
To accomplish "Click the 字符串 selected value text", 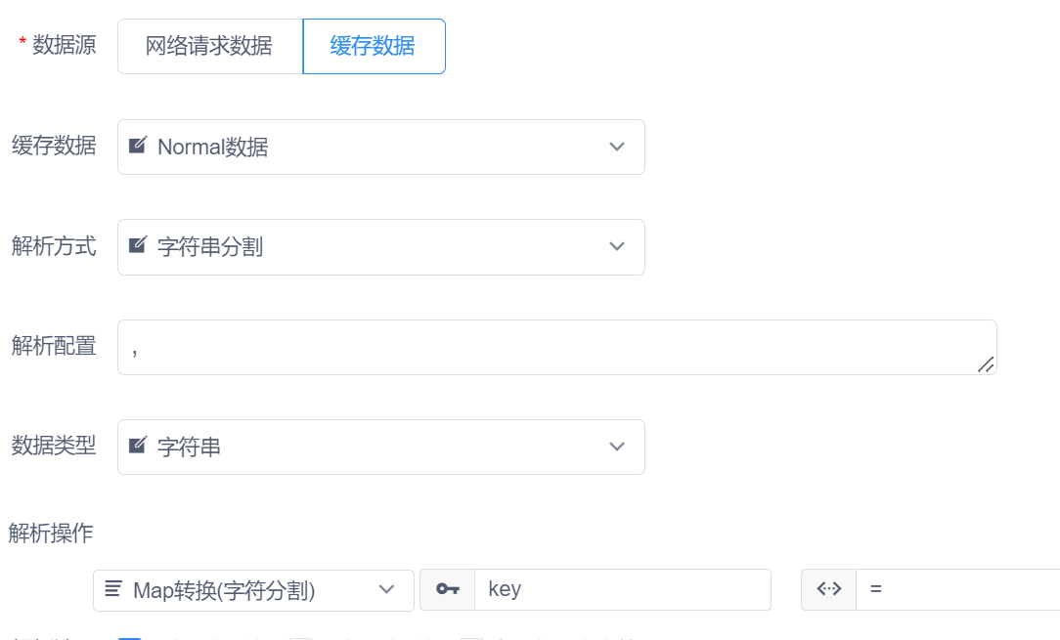I will coord(189,448).
